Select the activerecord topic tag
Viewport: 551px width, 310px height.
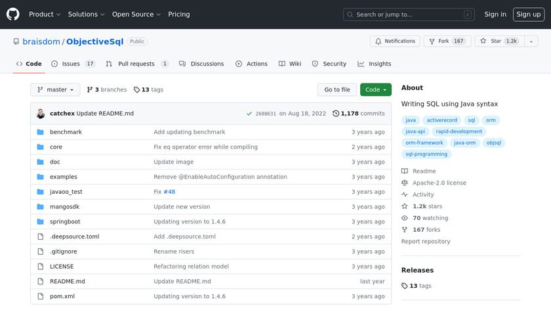(441, 120)
